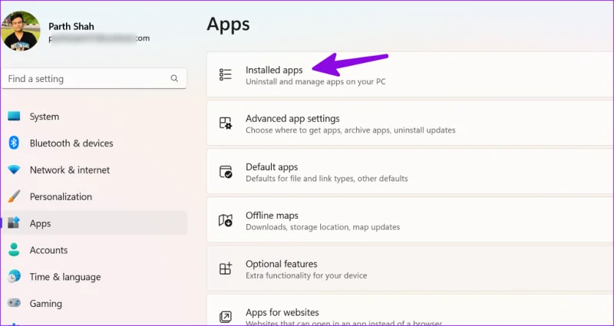Click the Apps for websites icon
This screenshot has height=326, width=614.
pos(226,317)
